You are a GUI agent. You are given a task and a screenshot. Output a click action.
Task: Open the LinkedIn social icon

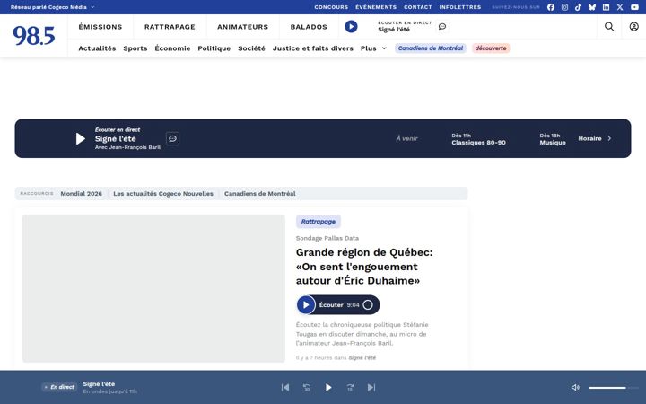click(606, 7)
